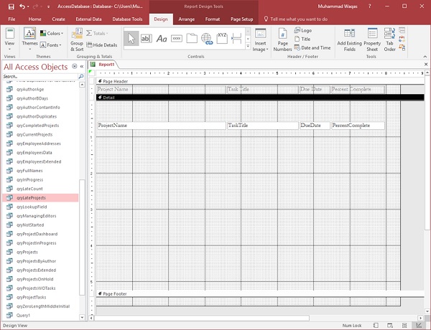Open the Colors theme dropdown
The image size is (431, 330).
click(51, 33)
